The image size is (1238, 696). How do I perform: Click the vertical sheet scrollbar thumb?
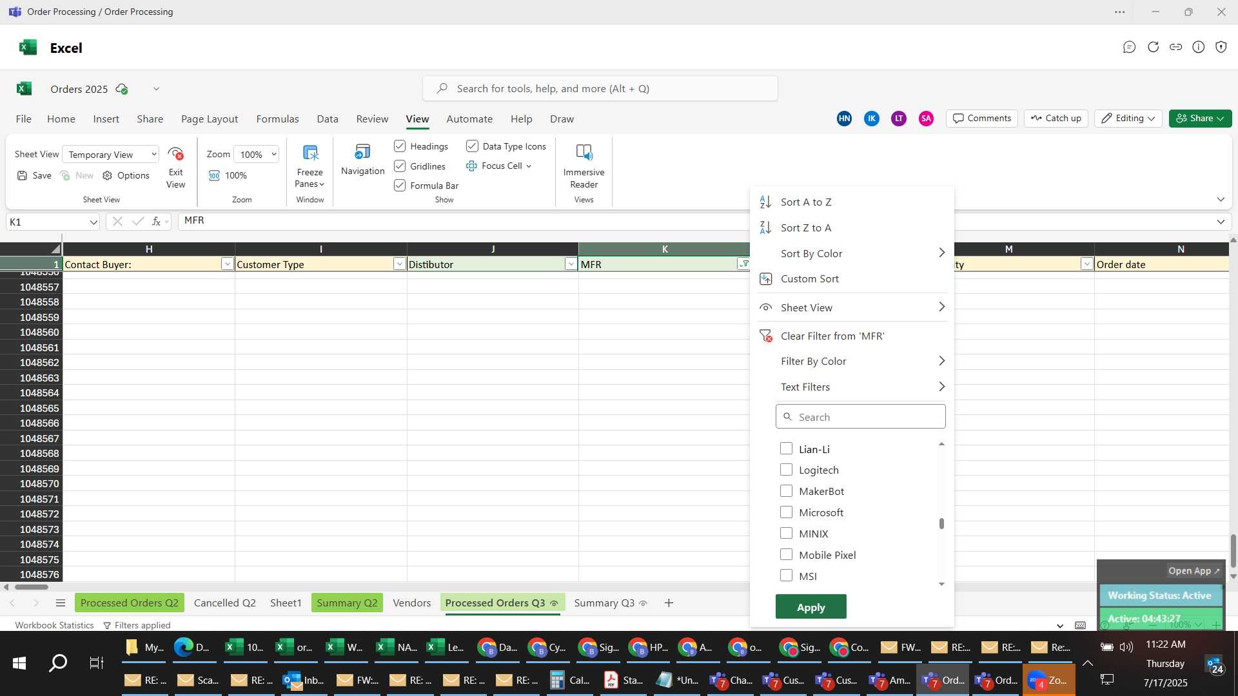[x=1233, y=551]
